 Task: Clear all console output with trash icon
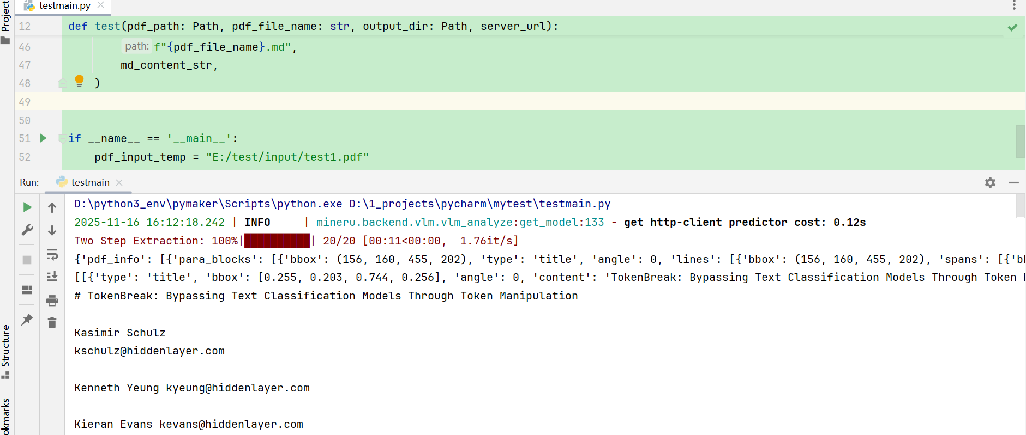pos(52,323)
